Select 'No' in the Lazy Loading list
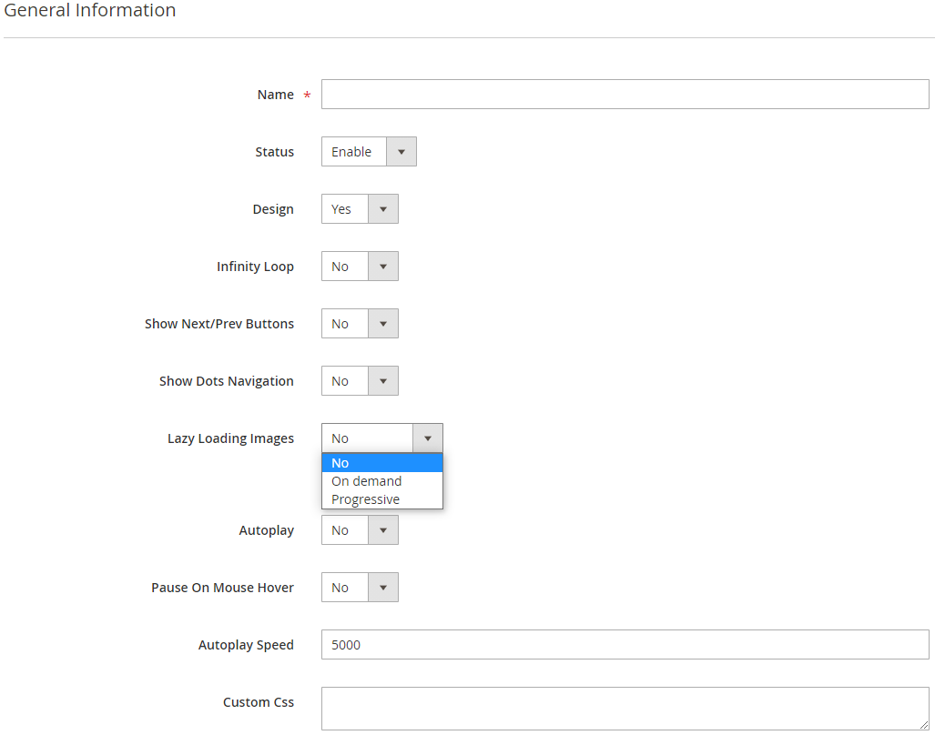Image resolution: width=935 pixels, height=735 pixels. pos(381,463)
